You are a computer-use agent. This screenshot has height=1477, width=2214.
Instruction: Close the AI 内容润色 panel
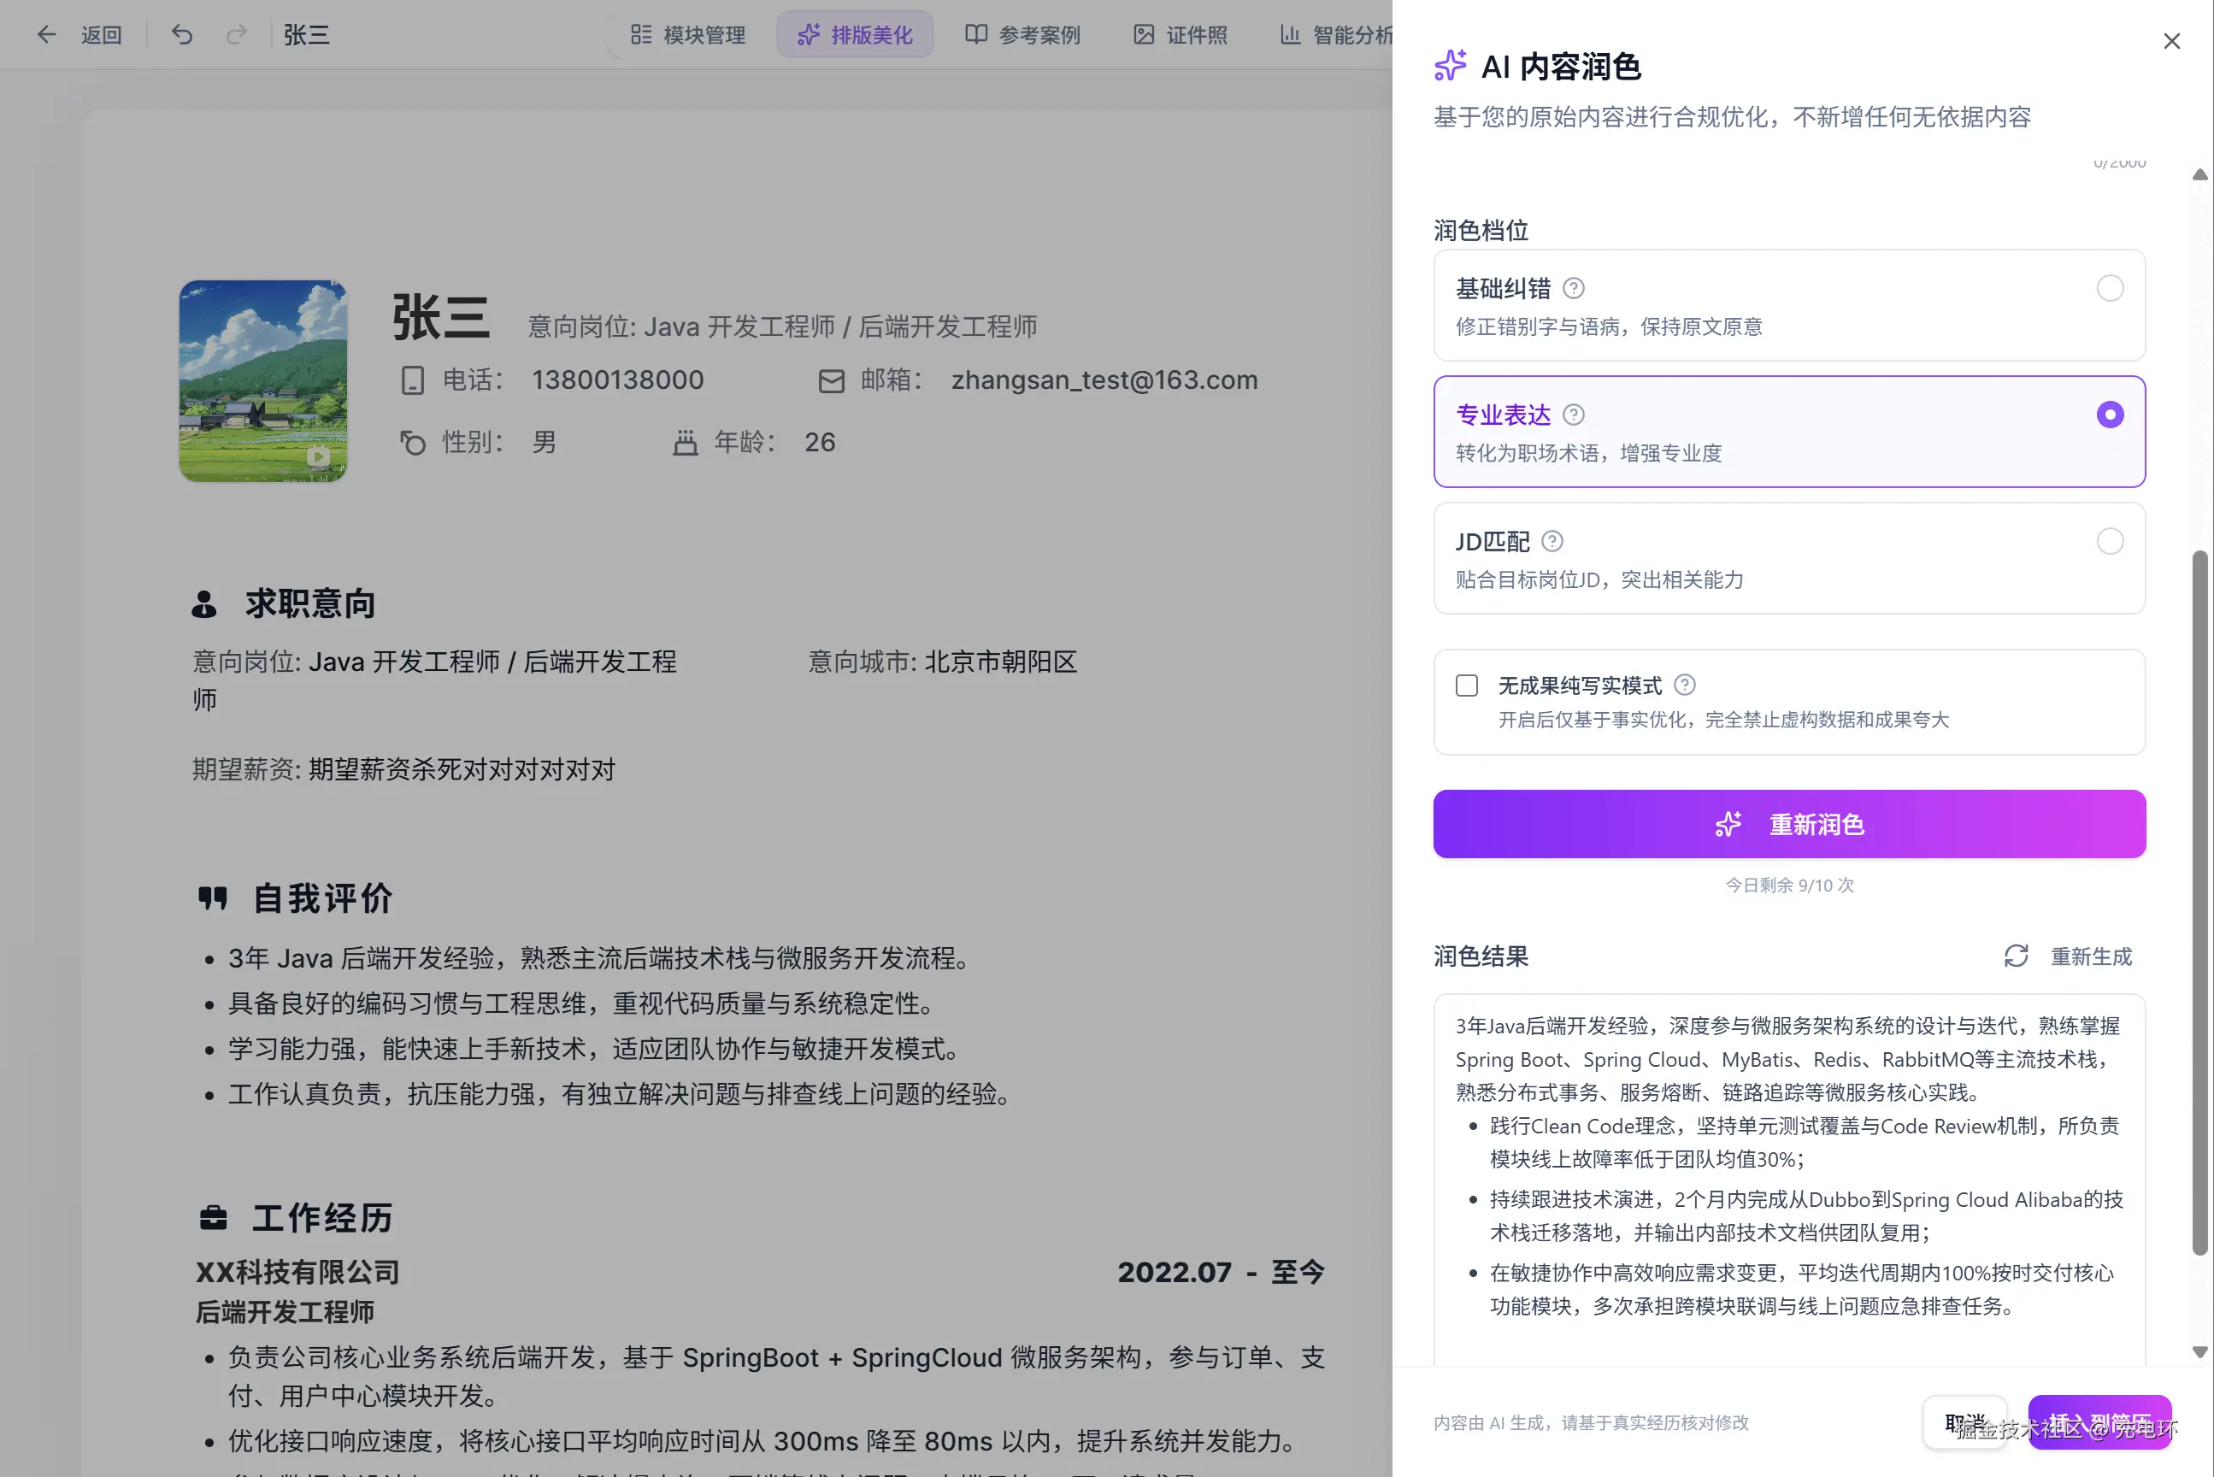click(x=2173, y=40)
